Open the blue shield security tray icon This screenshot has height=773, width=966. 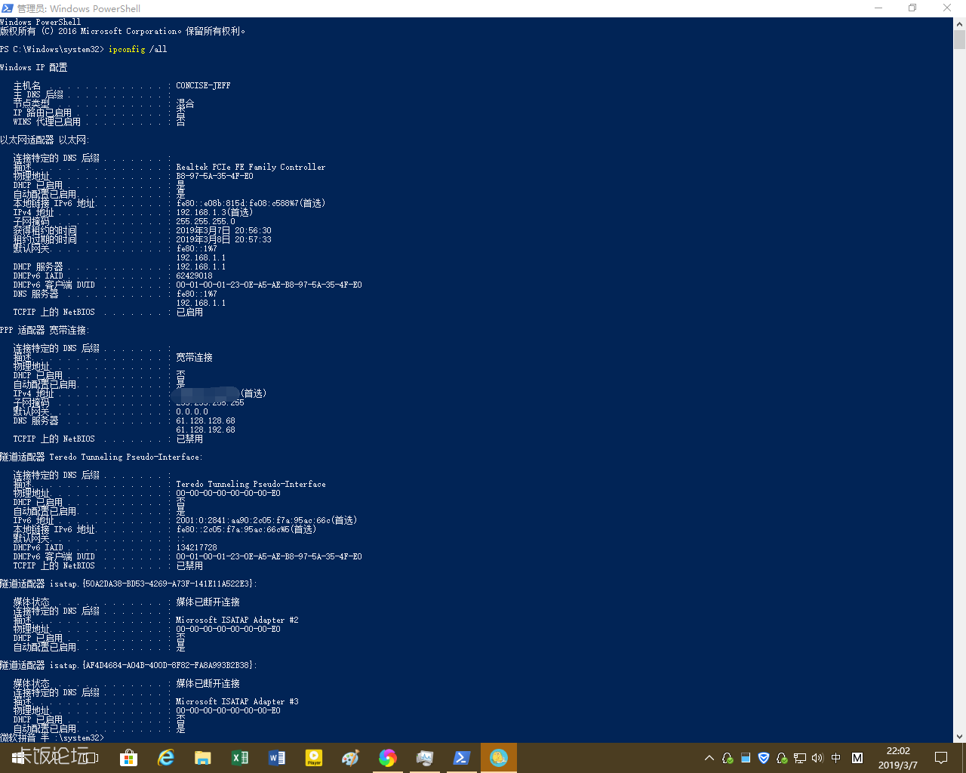coord(764,758)
